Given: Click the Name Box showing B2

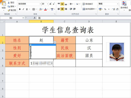Looking at the screenshot, I should pos(11,18).
